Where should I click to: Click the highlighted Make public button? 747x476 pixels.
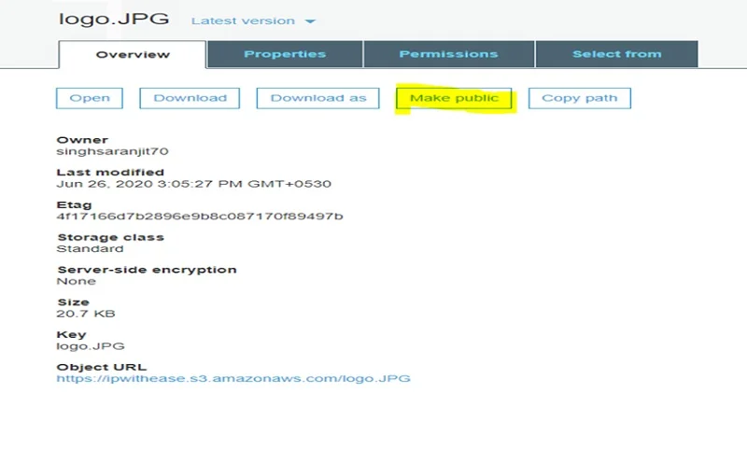click(x=455, y=98)
